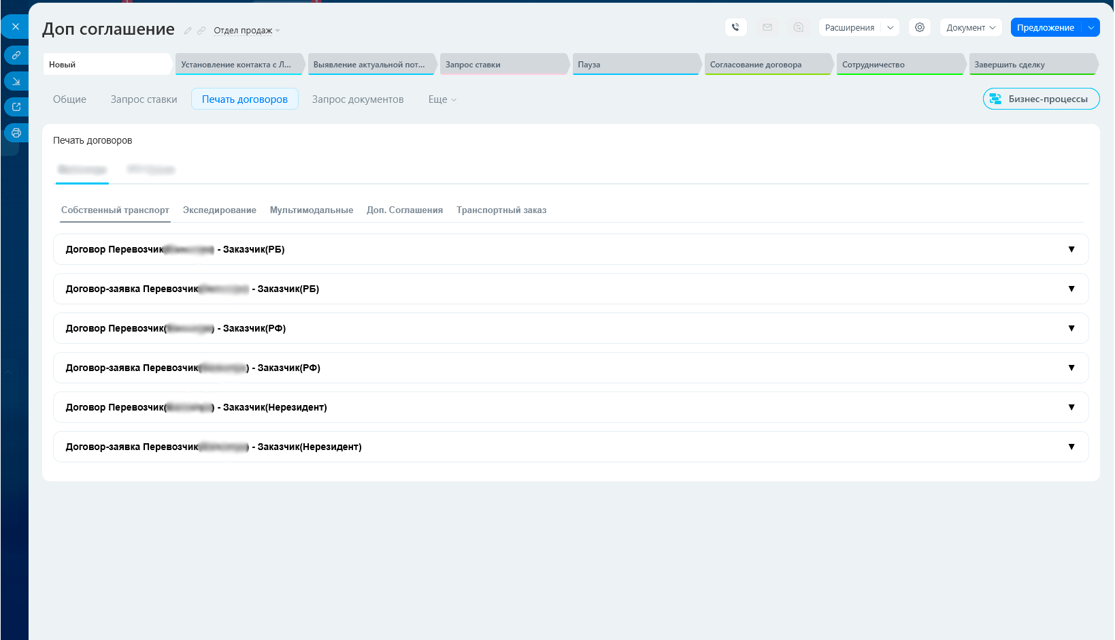Switch to the Печать договоров tab
This screenshot has width=1115, height=640.
[245, 99]
